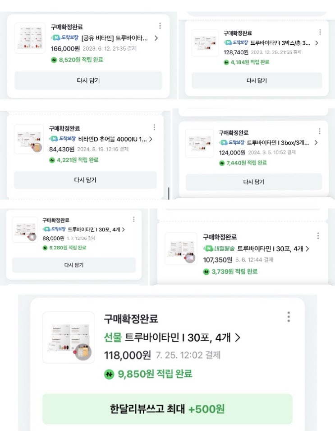Open product thumbnail of 118,000원 order
The width and height of the screenshot is (335, 431).
click(x=69, y=337)
